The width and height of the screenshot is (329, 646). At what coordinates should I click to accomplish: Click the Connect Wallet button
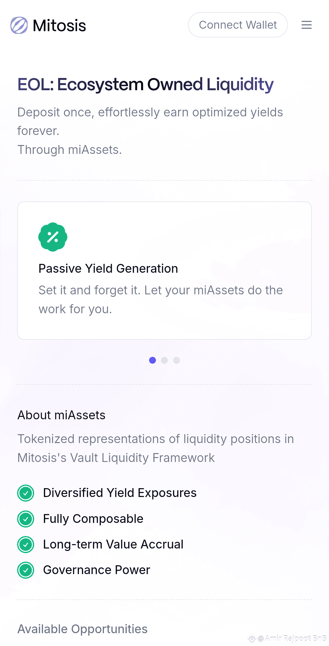point(238,25)
